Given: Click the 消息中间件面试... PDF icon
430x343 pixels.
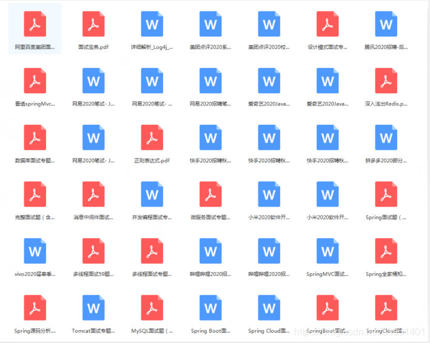Looking at the screenshot, I should [93, 194].
